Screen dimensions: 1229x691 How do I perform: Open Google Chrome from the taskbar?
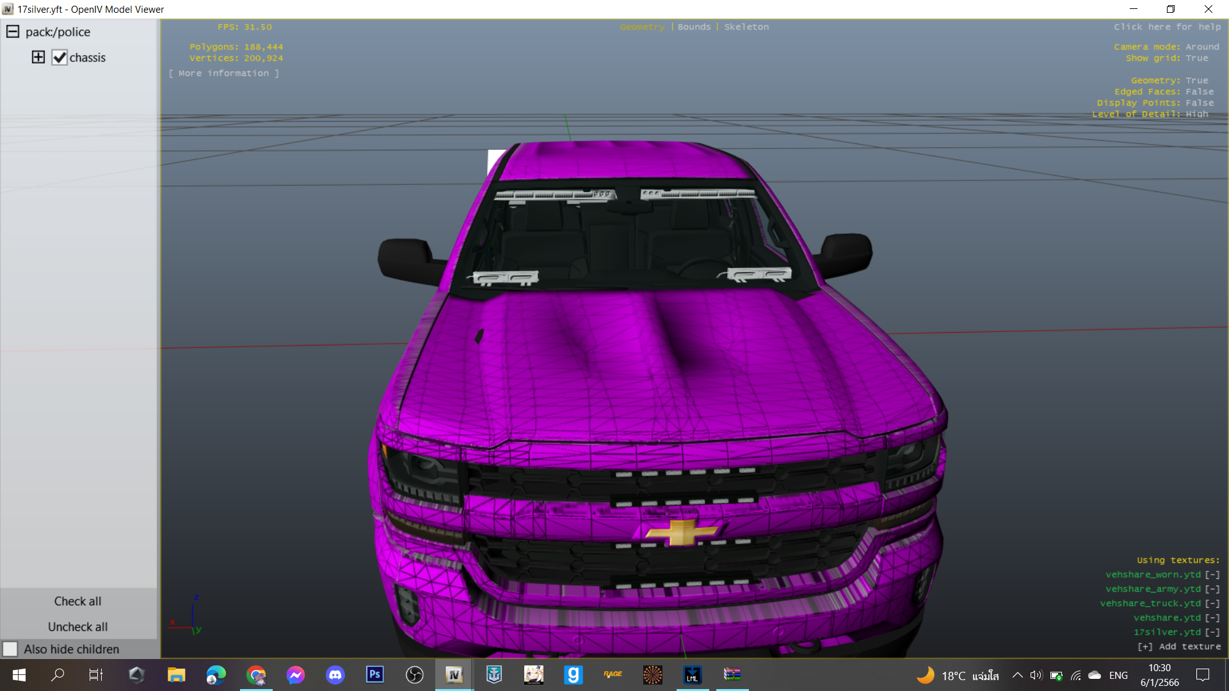pyautogui.click(x=256, y=674)
